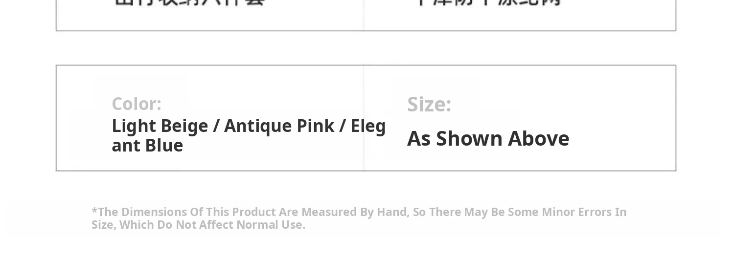The height and width of the screenshot is (260, 734).
Task: Click "ant Blue" on the second color line
Action: click(147, 146)
